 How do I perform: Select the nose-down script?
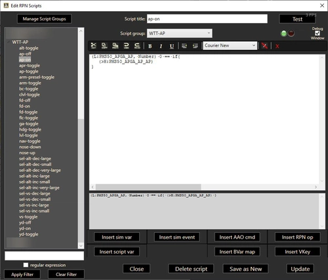coord(30,147)
